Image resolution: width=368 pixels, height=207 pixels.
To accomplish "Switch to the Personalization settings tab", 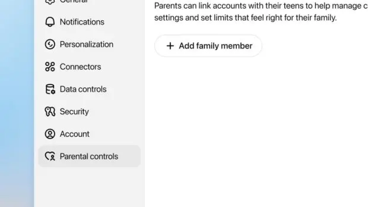I will [86, 44].
